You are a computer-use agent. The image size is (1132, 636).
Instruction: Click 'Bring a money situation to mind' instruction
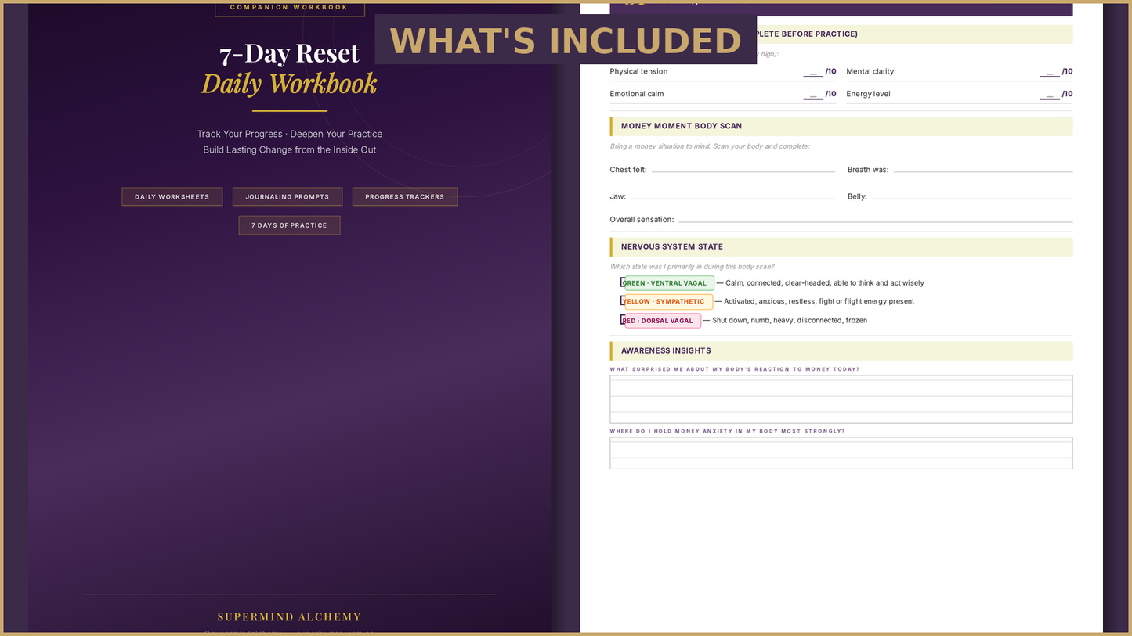710,146
